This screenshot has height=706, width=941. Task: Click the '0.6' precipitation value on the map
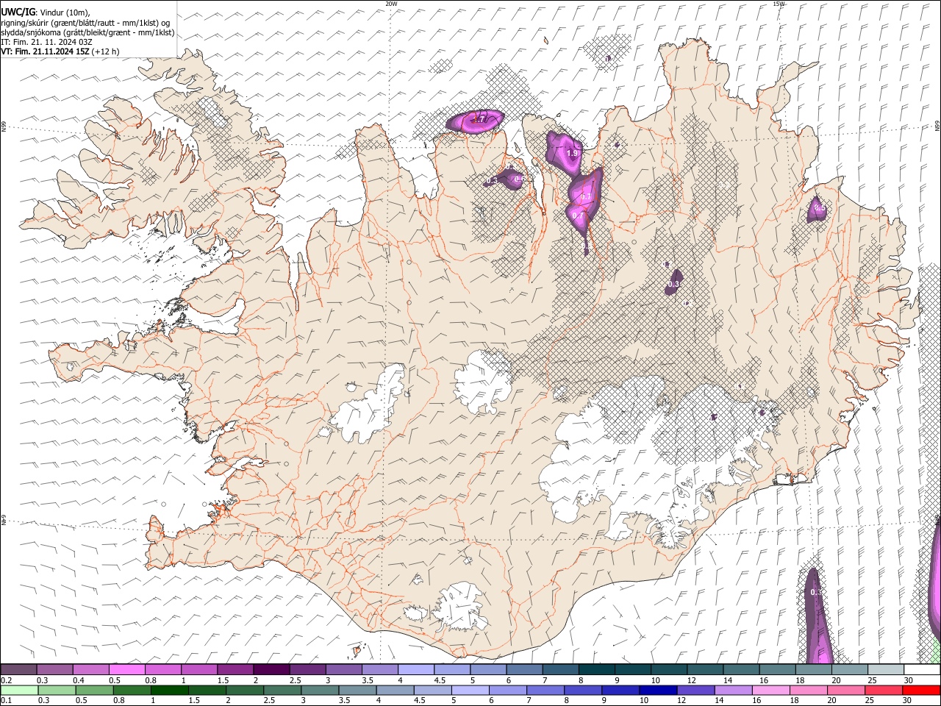pos(518,179)
